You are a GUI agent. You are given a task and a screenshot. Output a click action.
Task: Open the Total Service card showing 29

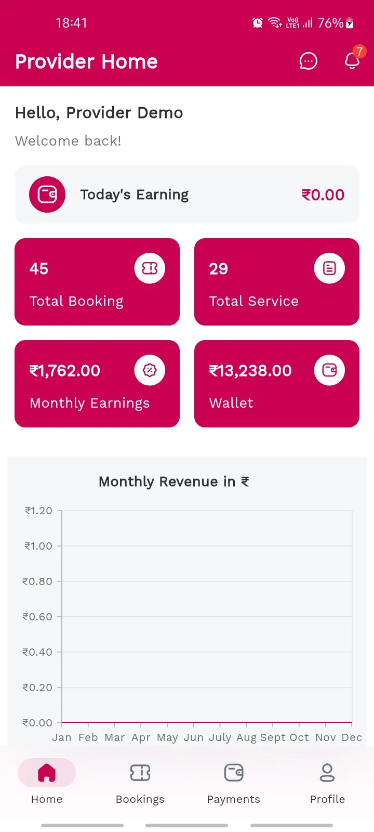(277, 282)
